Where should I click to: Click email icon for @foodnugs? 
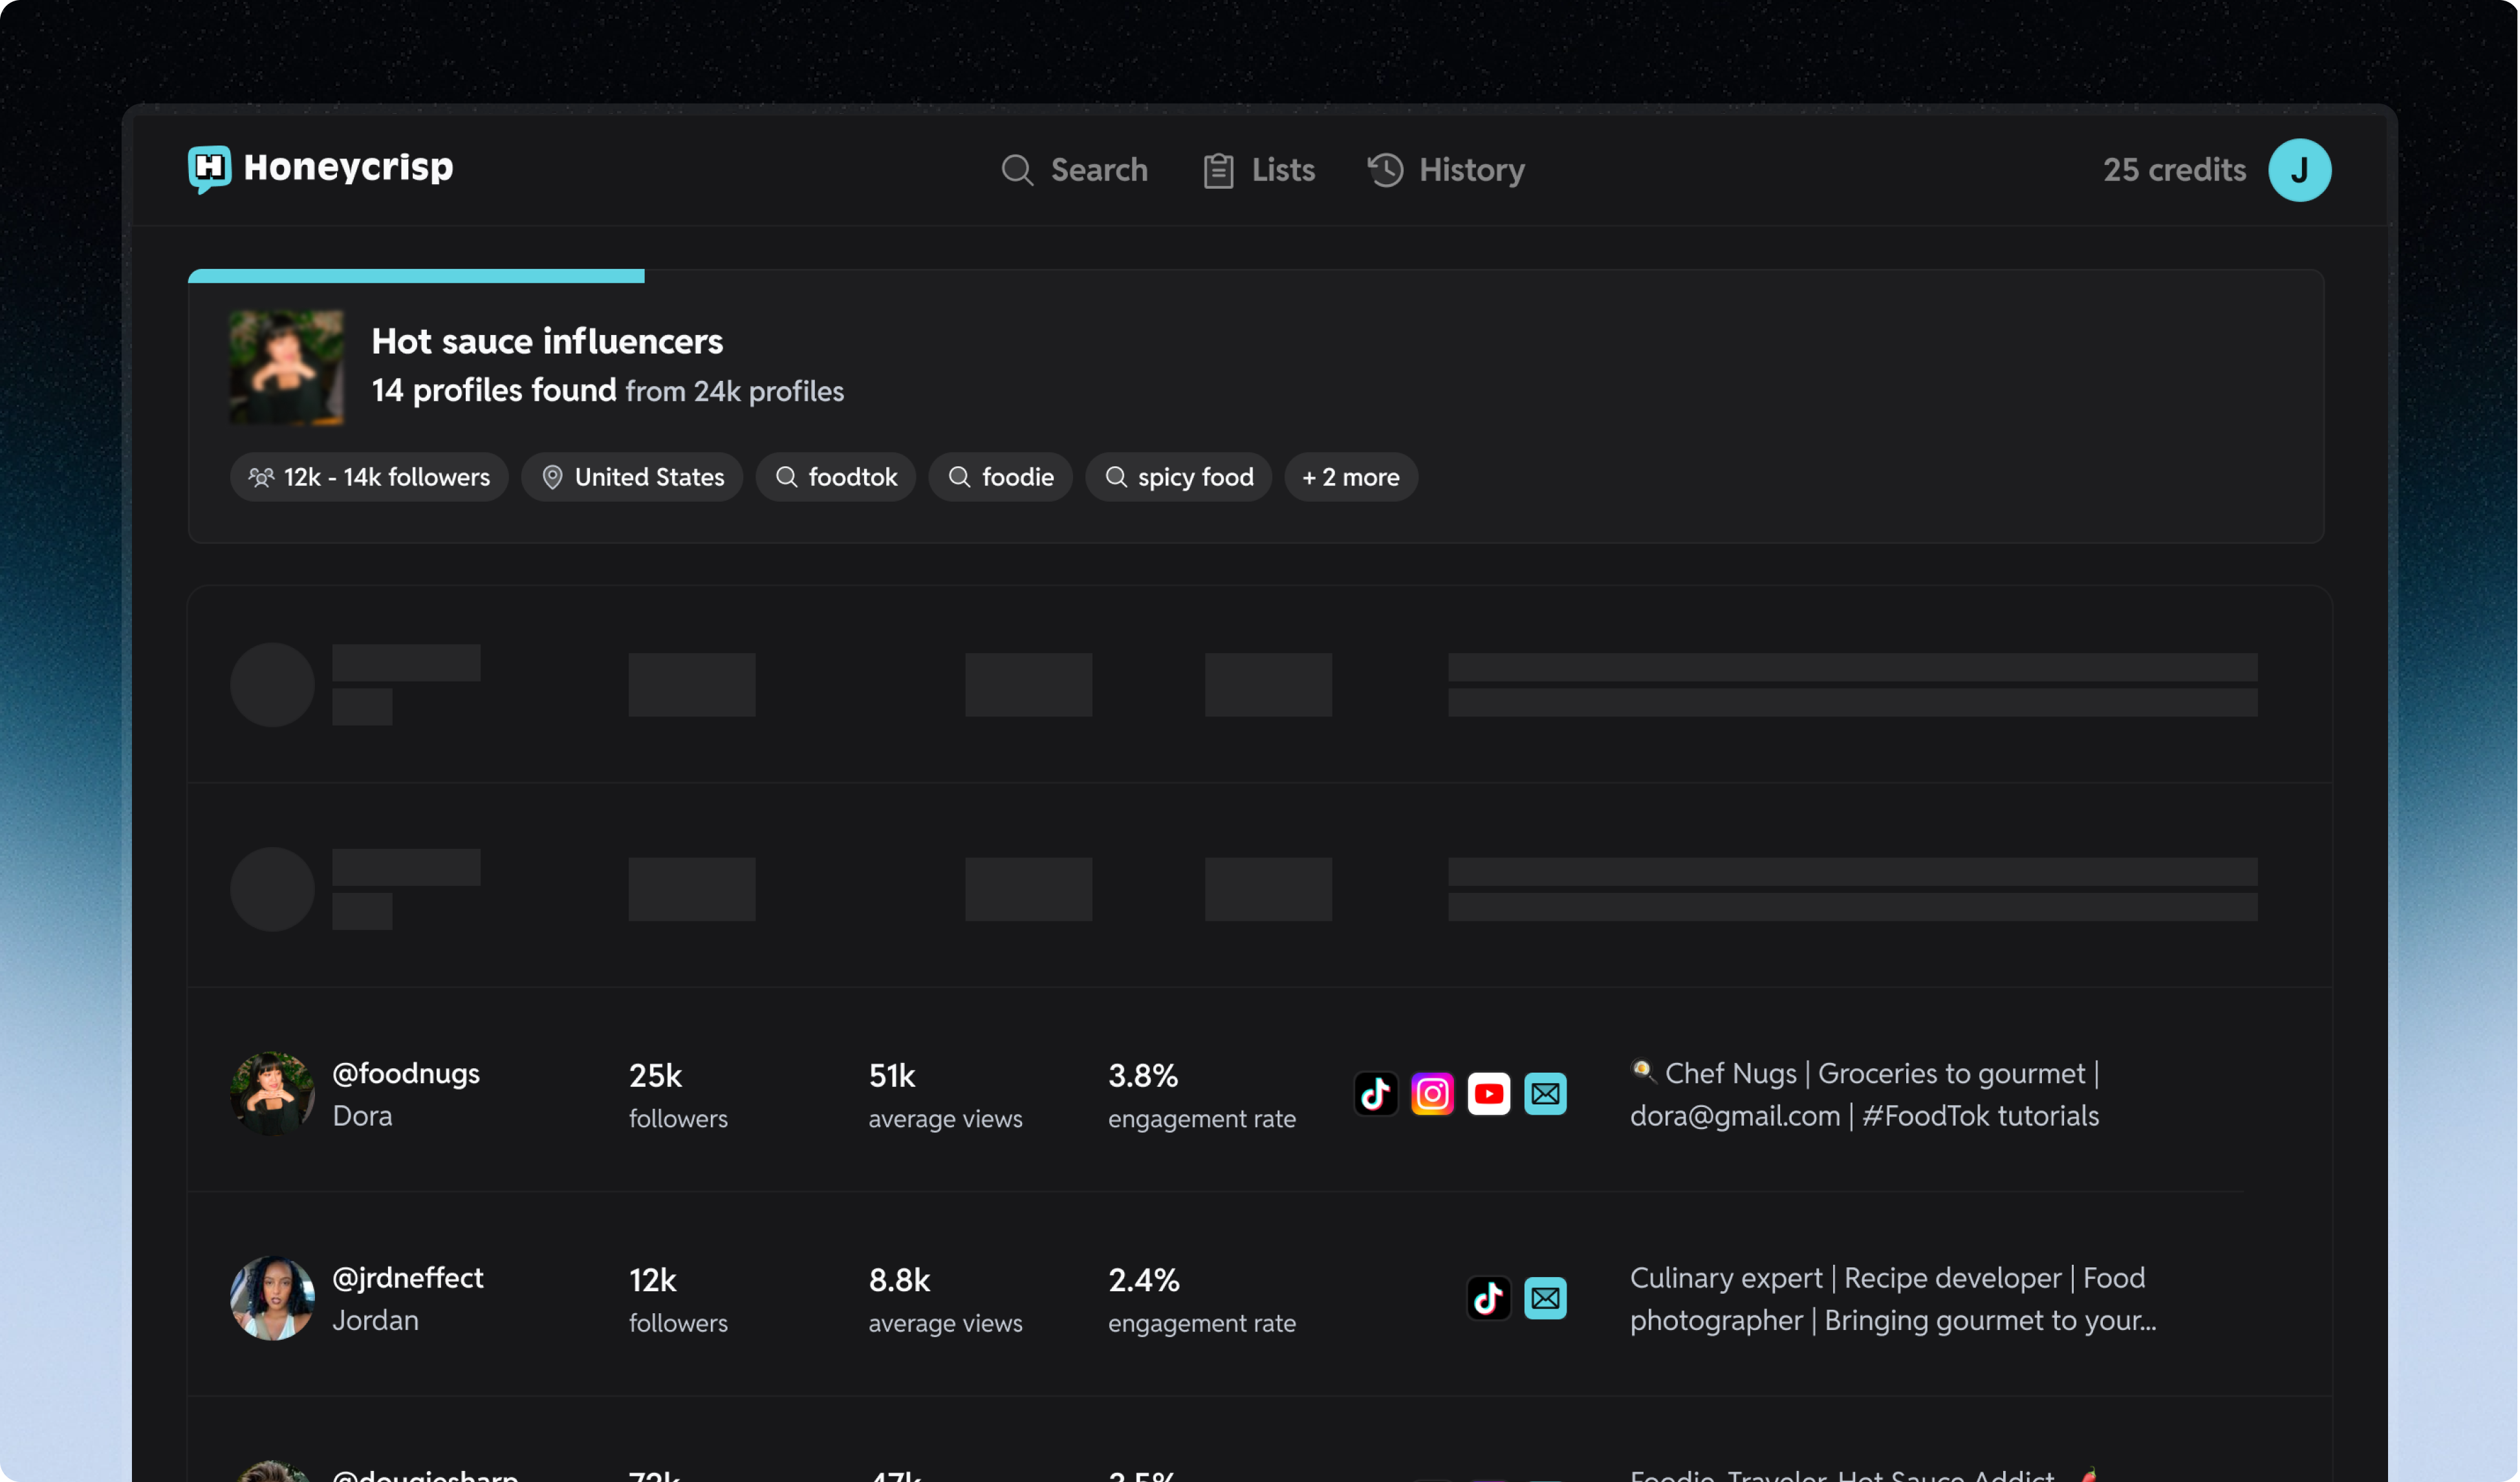click(1545, 1093)
